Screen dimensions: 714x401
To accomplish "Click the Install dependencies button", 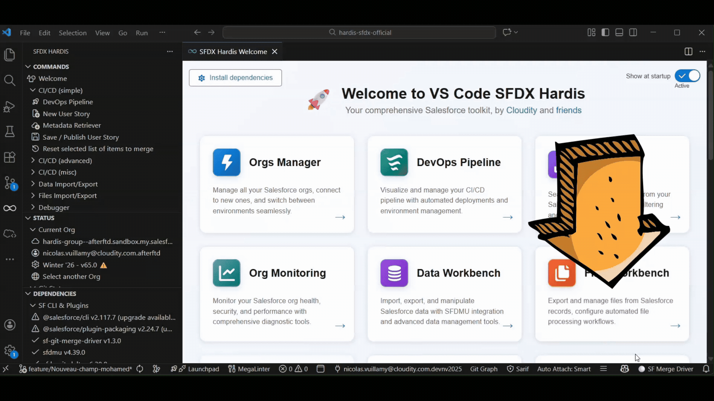I will coord(235,78).
